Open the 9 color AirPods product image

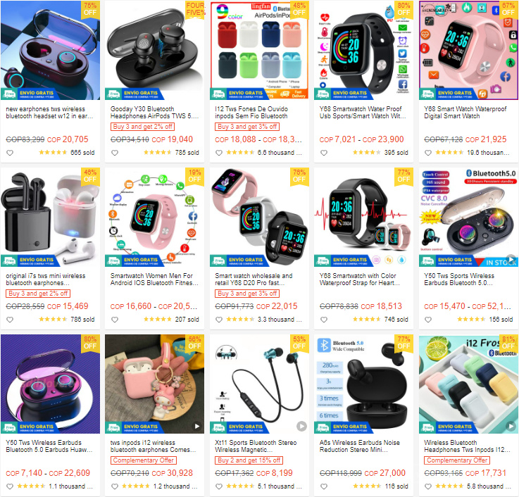pos(259,50)
